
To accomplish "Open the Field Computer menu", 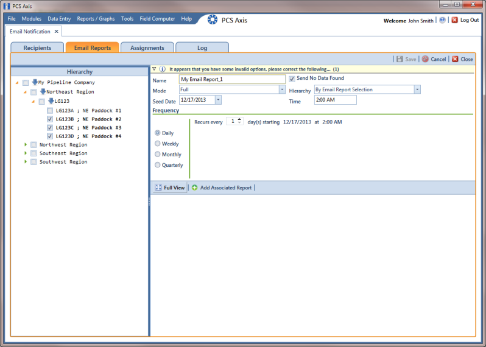I will click(157, 19).
